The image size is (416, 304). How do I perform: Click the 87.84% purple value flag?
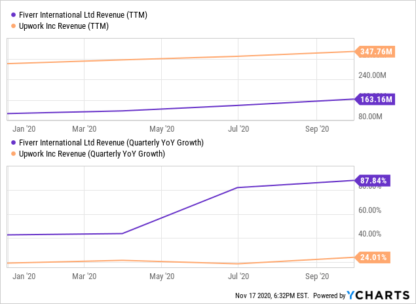(x=372, y=181)
